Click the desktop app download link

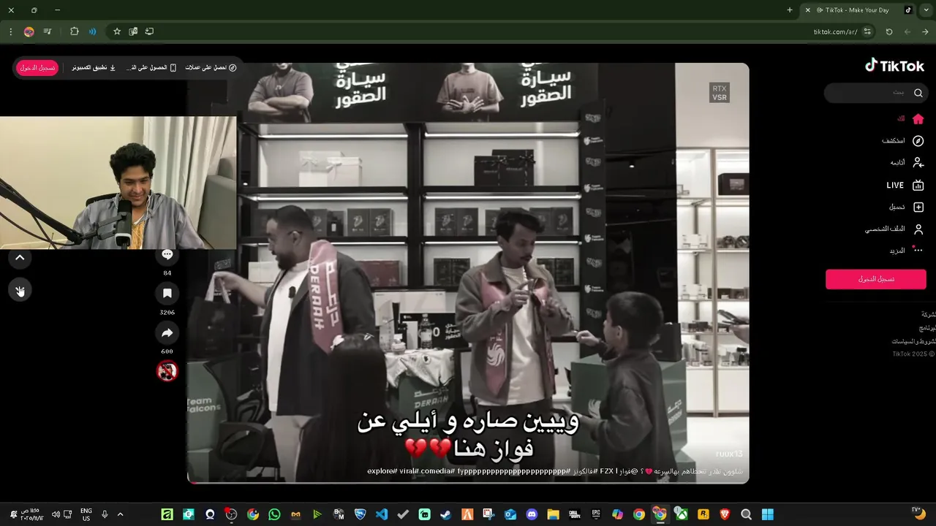pos(94,67)
